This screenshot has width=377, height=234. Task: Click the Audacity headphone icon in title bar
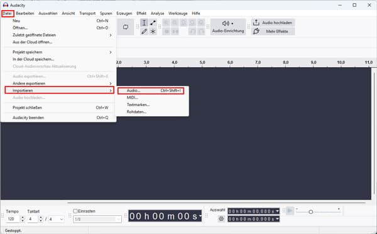click(6, 5)
